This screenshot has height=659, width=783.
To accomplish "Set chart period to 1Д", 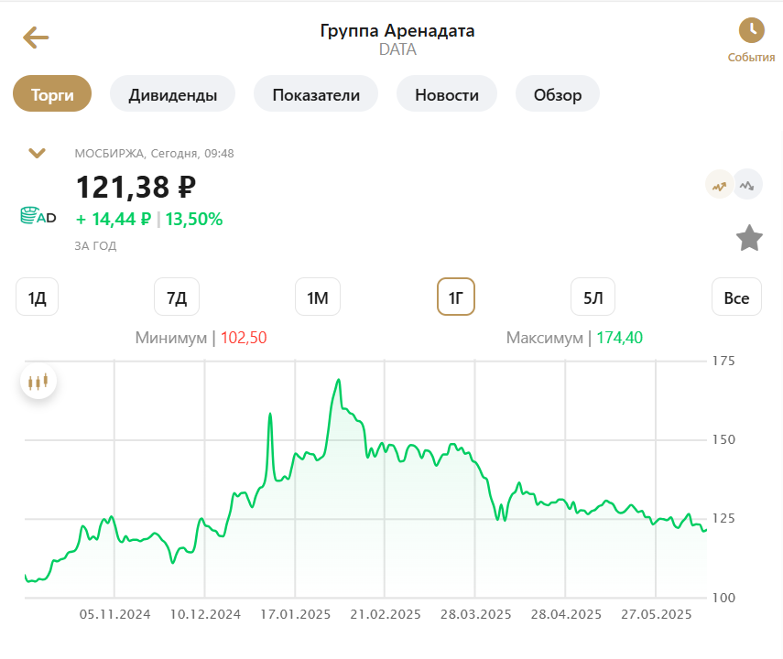I will click(x=37, y=297).
